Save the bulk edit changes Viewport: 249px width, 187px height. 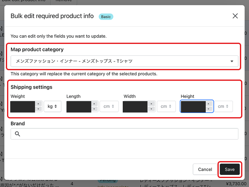tap(229, 169)
